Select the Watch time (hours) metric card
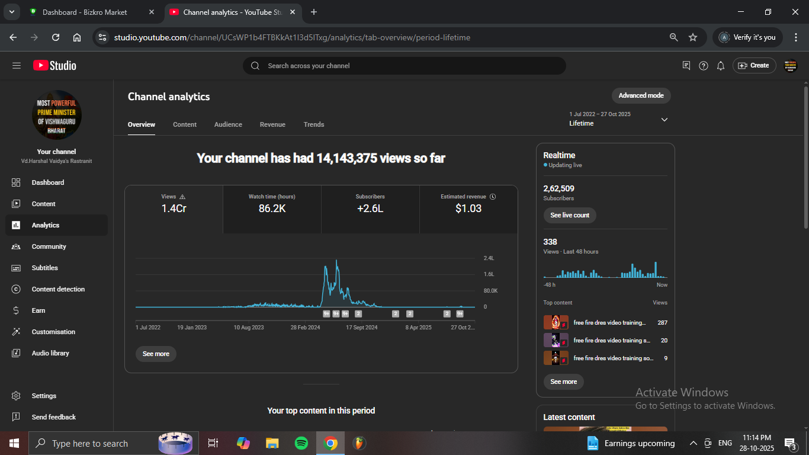The width and height of the screenshot is (809, 455). coord(272,204)
